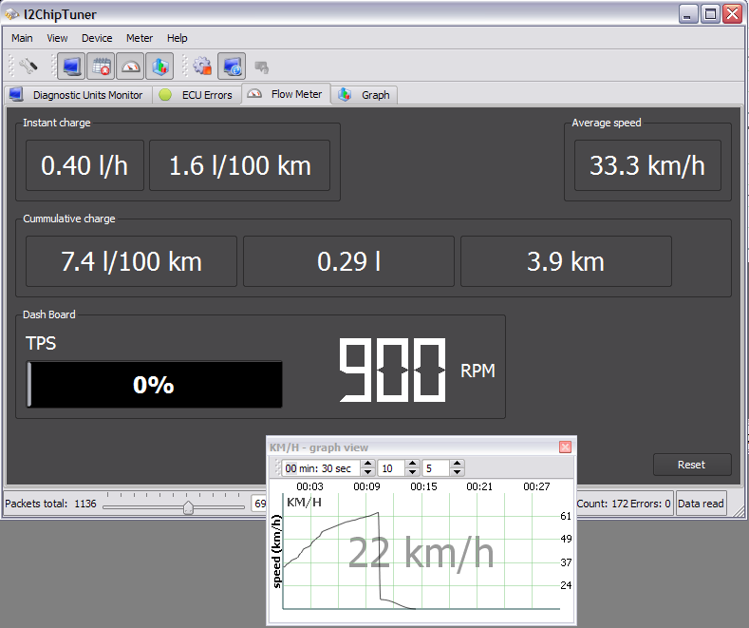
Task: Open the Help menu
Action: pyautogui.click(x=178, y=38)
